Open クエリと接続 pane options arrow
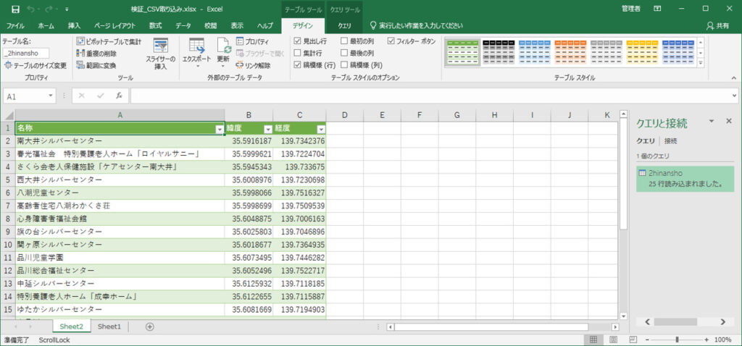Screen dimensions: 742x346 [x=711, y=122]
